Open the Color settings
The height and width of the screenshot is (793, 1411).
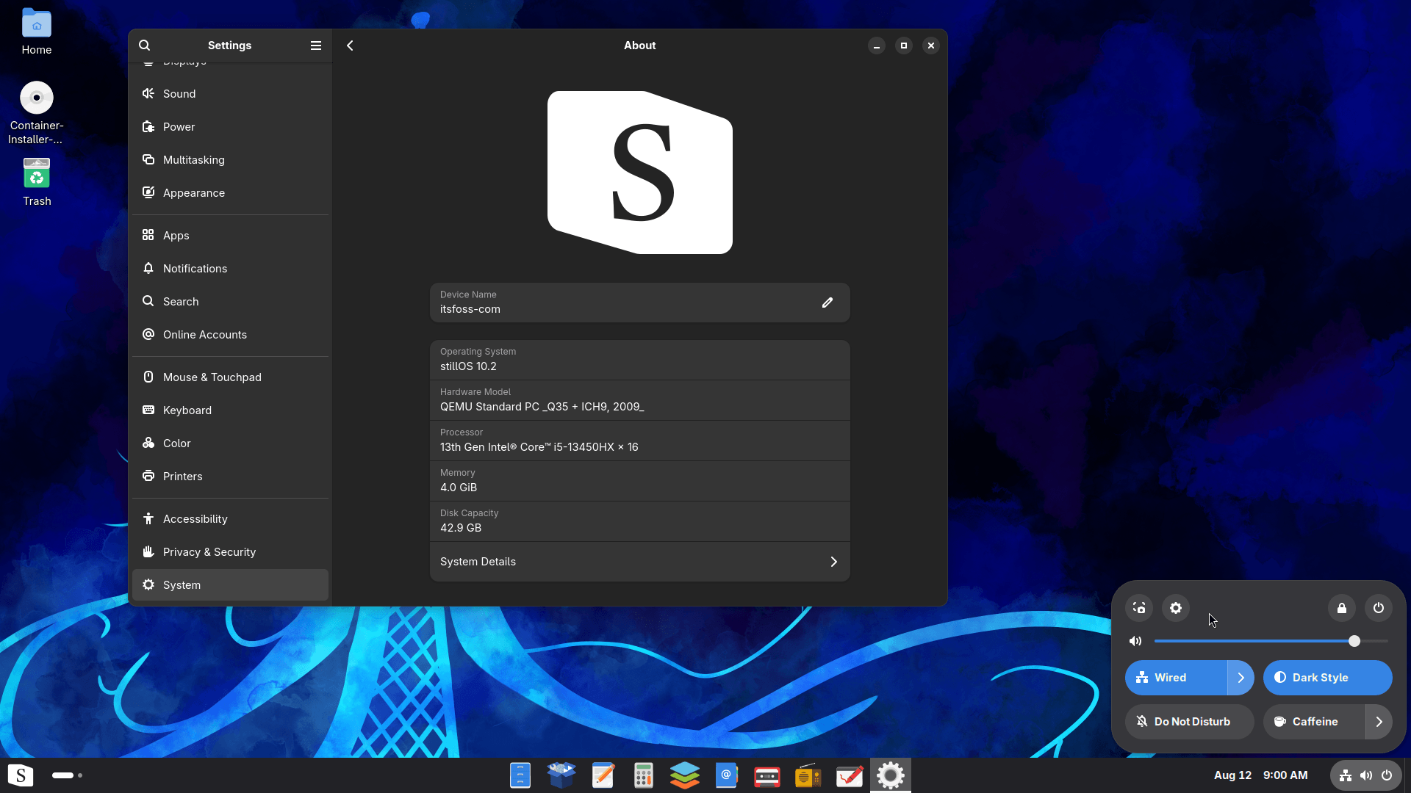[x=230, y=443]
